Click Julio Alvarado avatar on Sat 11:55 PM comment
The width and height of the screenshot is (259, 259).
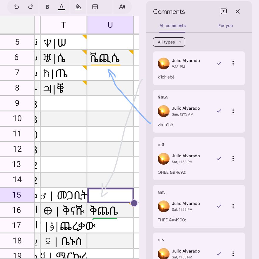tap(164, 206)
